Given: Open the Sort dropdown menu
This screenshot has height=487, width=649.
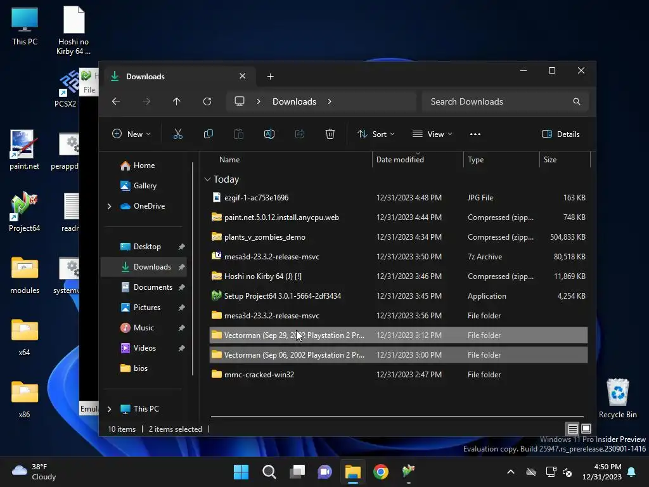Looking at the screenshot, I should click(x=376, y=134).
